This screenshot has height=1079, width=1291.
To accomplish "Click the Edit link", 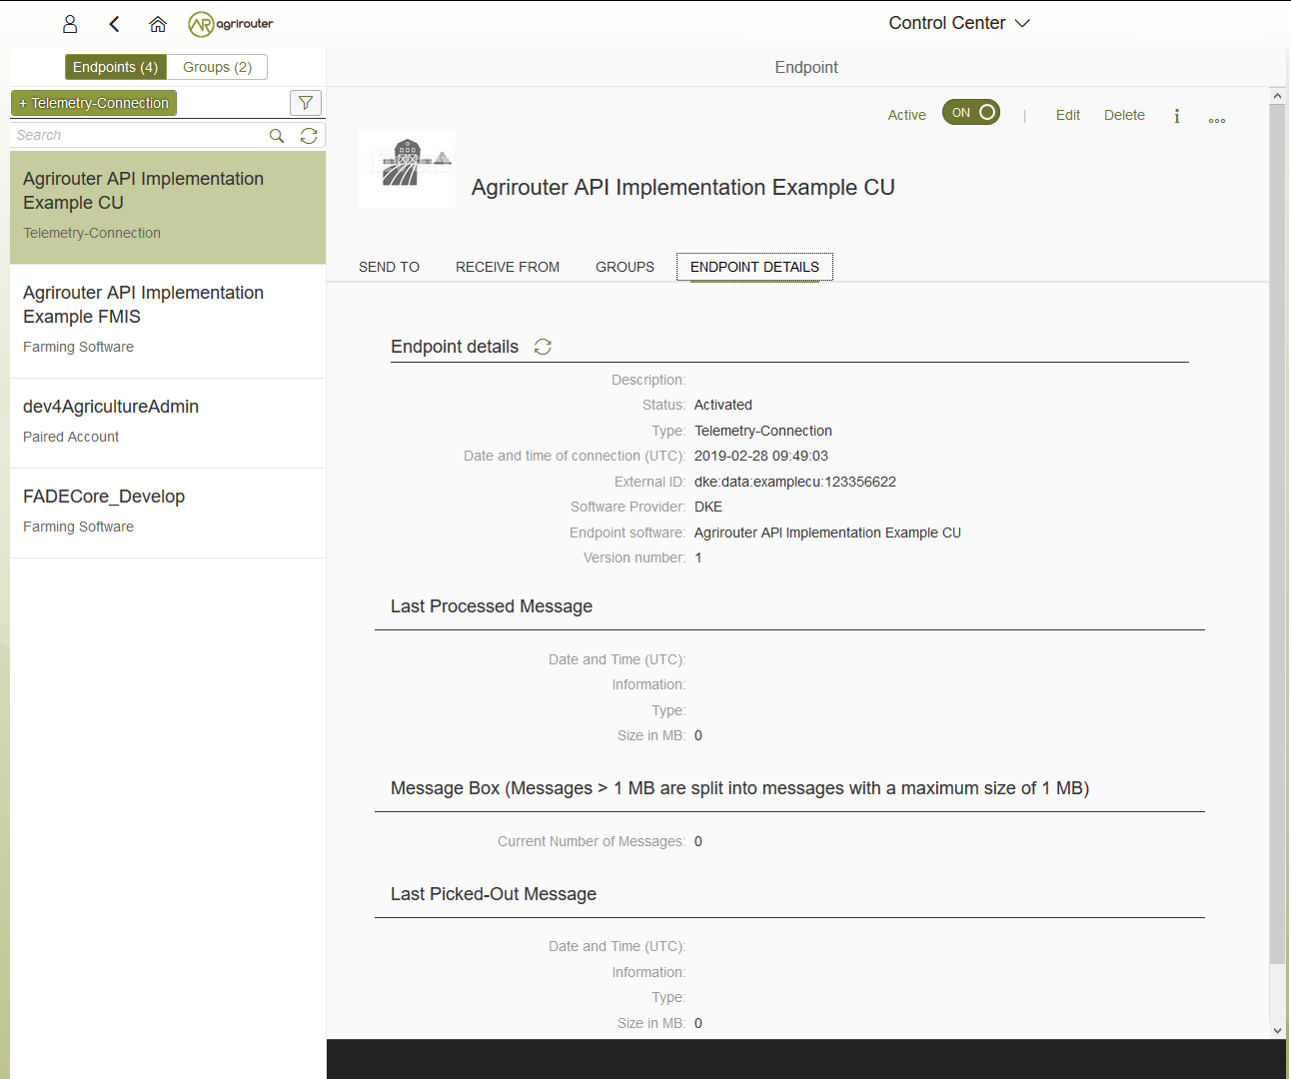I will [1067, 115].
